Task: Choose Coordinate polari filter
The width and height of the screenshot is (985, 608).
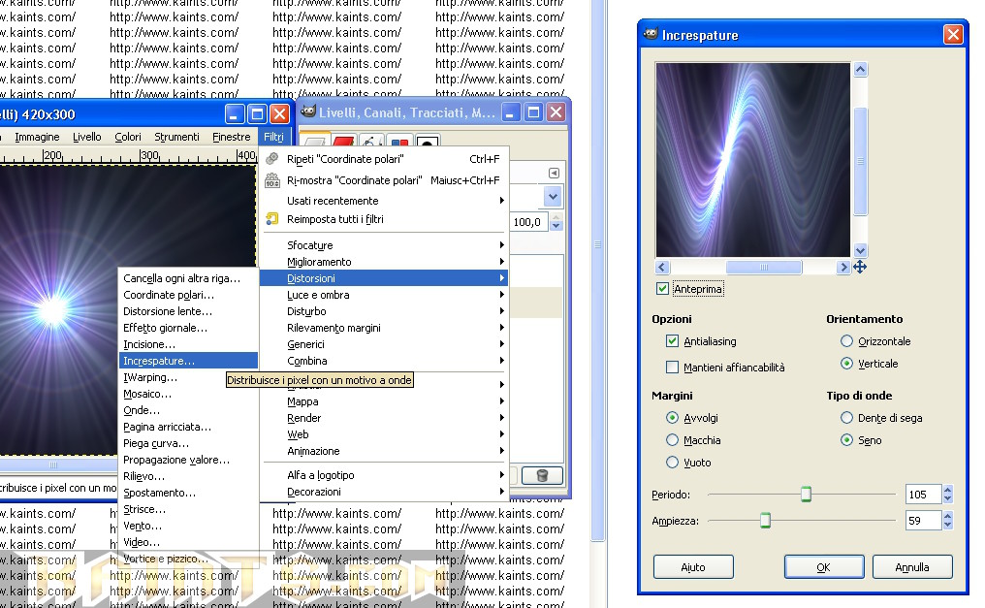Action: tap(188, 295)
